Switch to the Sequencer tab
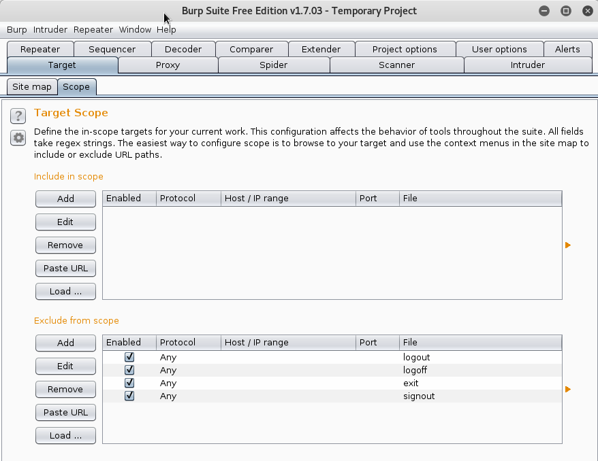Screen dimensions: 598x461 point(112,49)
